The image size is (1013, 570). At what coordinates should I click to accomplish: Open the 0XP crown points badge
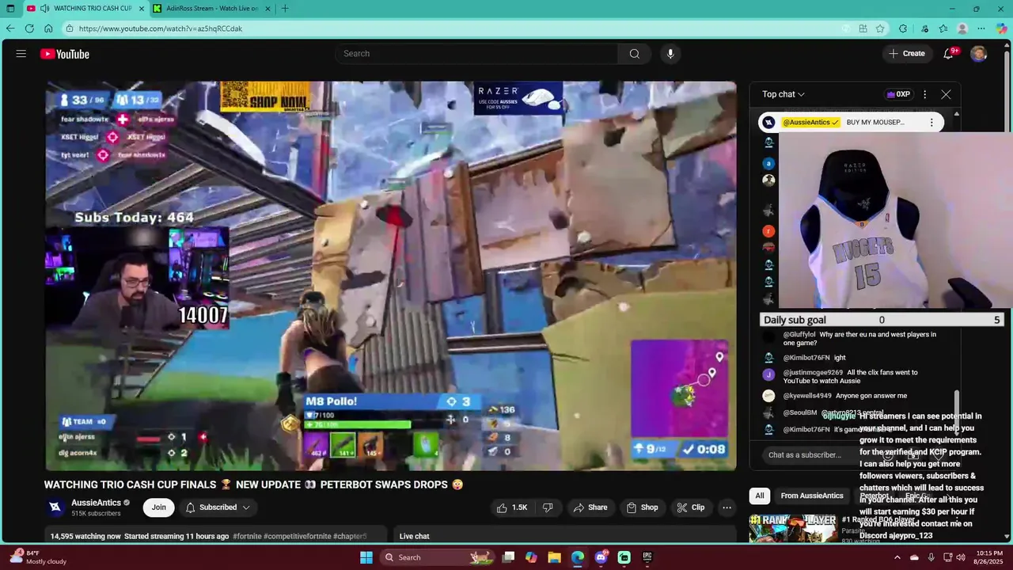click(x=898, y=94)
